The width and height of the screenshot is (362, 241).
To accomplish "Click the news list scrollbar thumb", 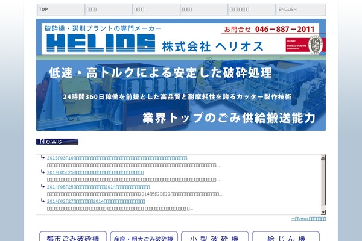I will coord(323,182).
